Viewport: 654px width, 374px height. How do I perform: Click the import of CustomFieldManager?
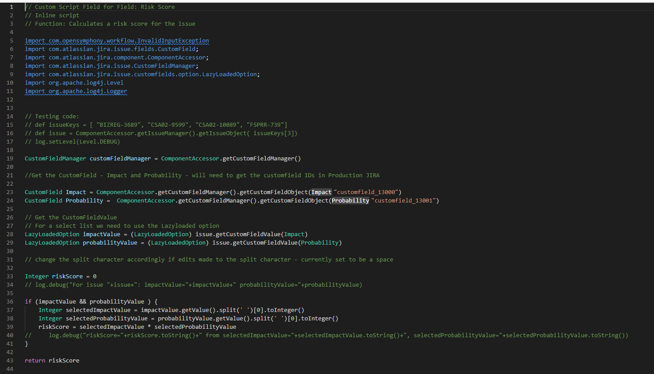112,66
